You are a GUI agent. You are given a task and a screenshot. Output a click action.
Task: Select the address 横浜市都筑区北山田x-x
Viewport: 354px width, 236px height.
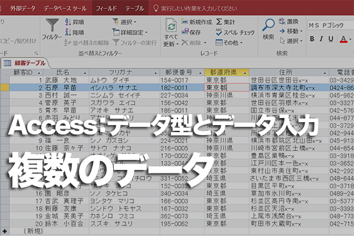pos(289,140)
